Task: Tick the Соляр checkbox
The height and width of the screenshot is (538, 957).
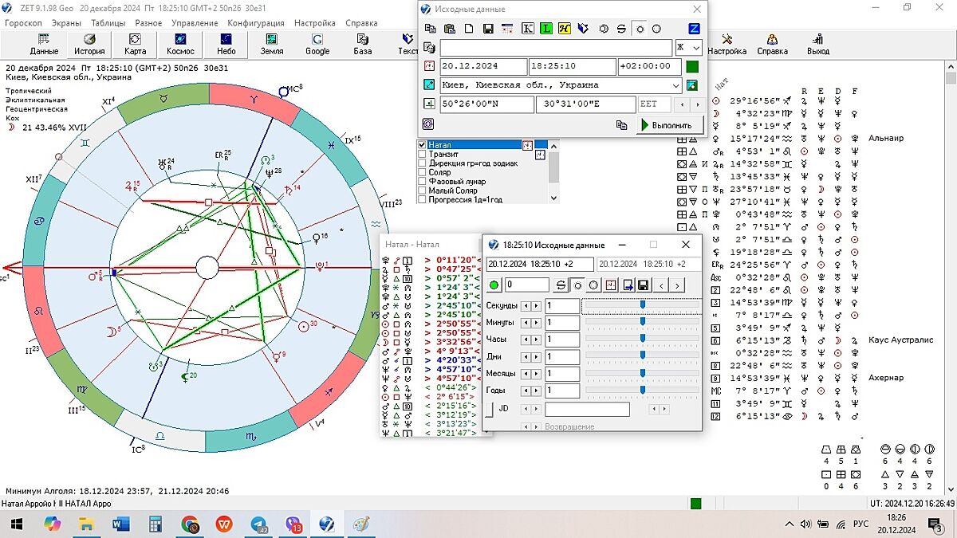Action: click(x=423, y=172)
